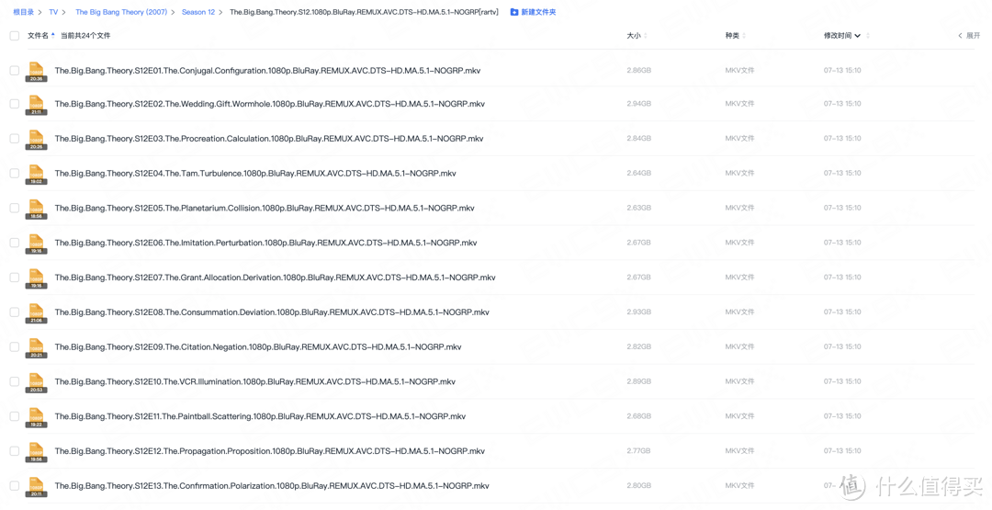
Task: Open S12E01 Conjugal Configuration file name
Action: click(267, 71)
